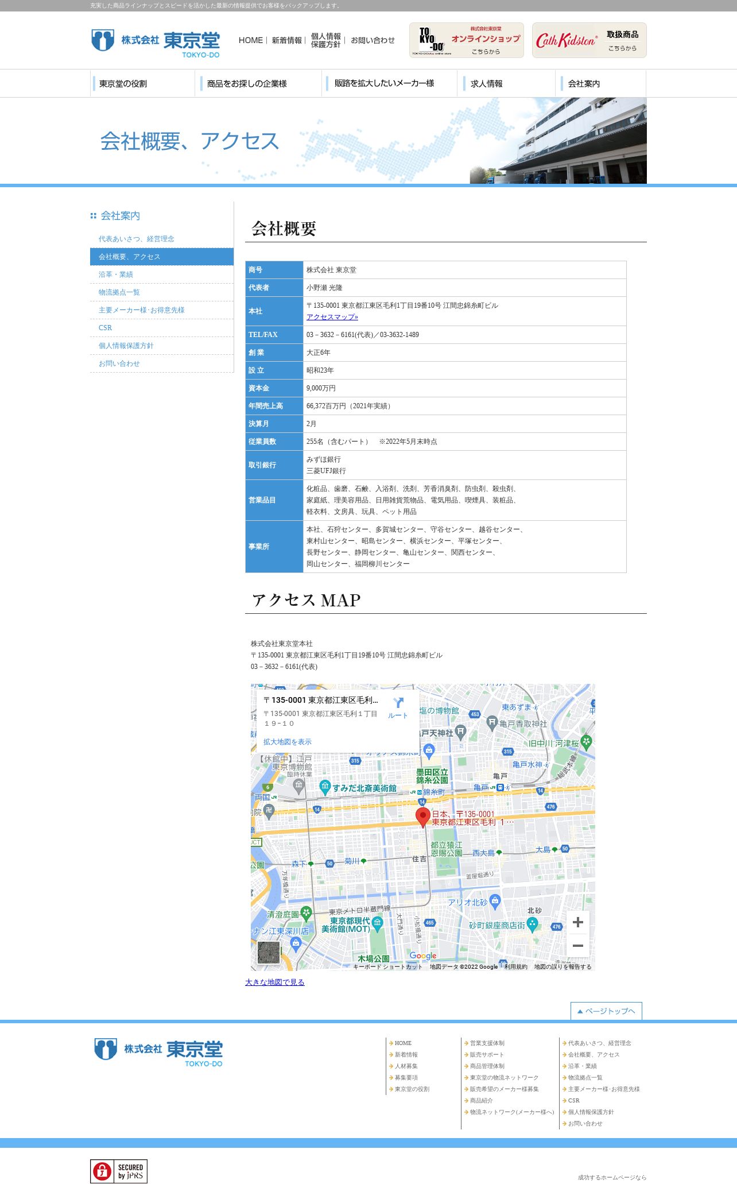Image resolution: width=737 pixels, height=1184 pixels.
Task: Switch to satellite view using the map thumbnail
Action: (269, 953)
